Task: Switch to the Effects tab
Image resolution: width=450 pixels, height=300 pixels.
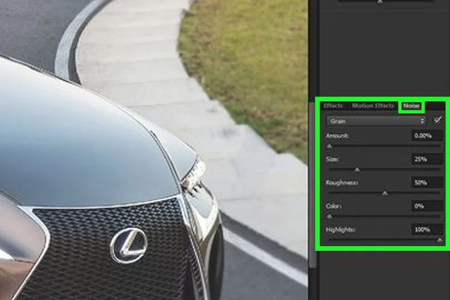Action: coord(333,106)
